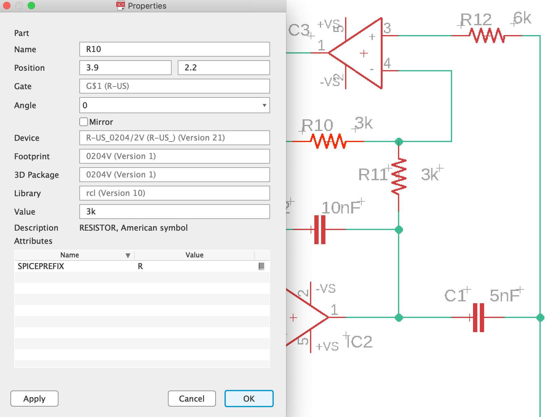553x417 pixels.
Task: Click the Value field showing 3k
Action: pos(174,212)
